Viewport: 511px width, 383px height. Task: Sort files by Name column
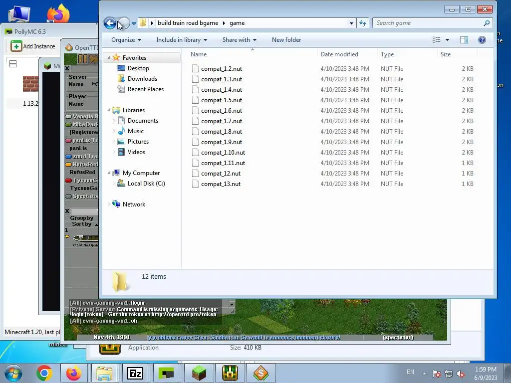click(x=253, y=54)
